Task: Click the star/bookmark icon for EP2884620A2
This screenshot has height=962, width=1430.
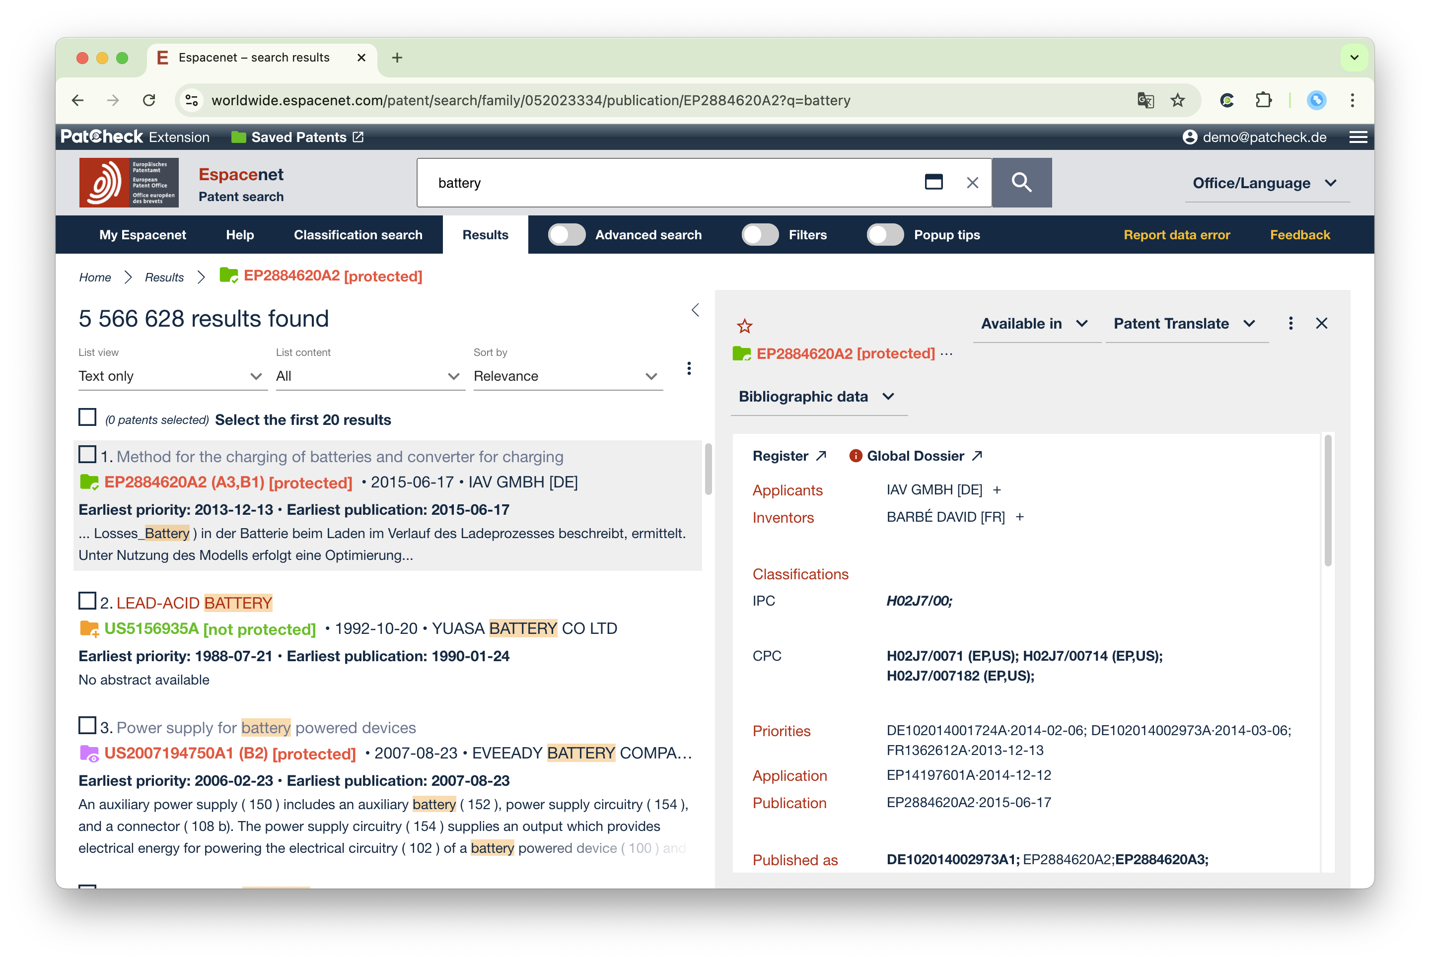Action: [745, 323]
